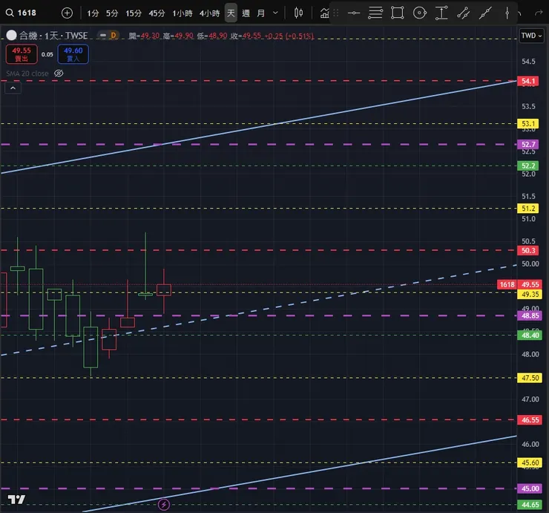Screen dimensions: 549x513
Task: Select the 1小時 interval
Action: pyautogui.click(x=182, y=13)
